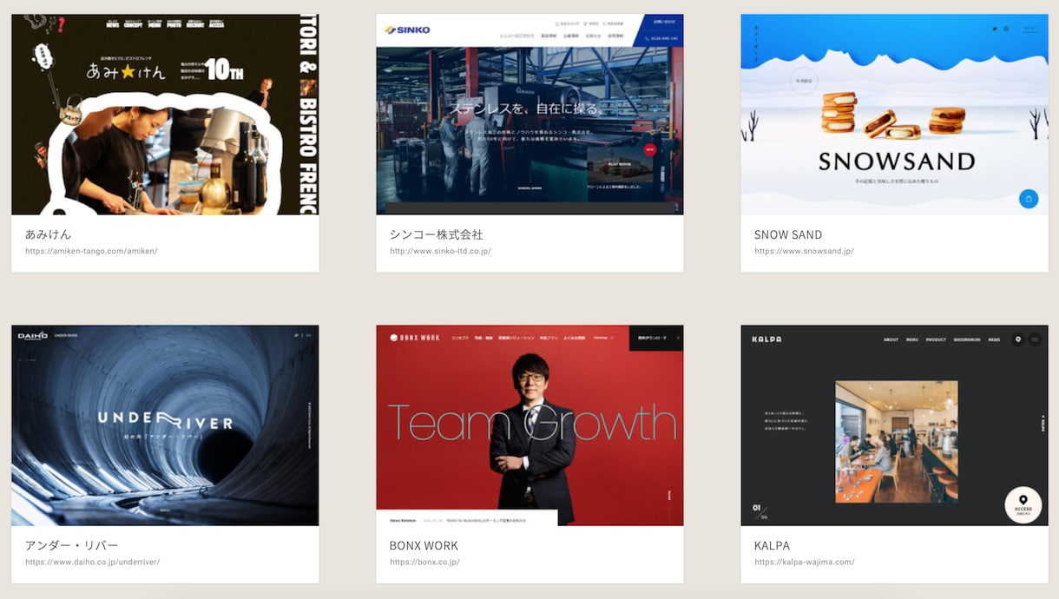Click ABOUT in the KALPA preview menu

coord(891,339)
